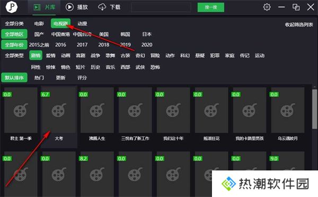The height and width of the screenshot is (197, 318).
Task: Filter by year 2015之前
Action: (39, 45)
